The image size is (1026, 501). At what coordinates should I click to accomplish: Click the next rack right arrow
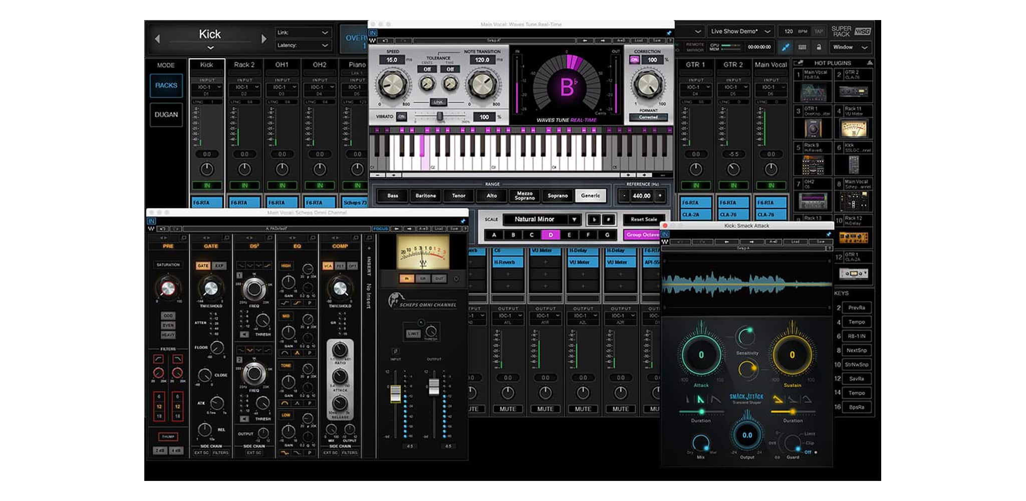point(264,39)
